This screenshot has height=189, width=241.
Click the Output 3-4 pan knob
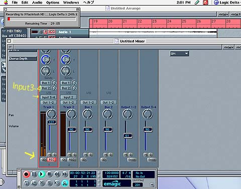[148, 114]
